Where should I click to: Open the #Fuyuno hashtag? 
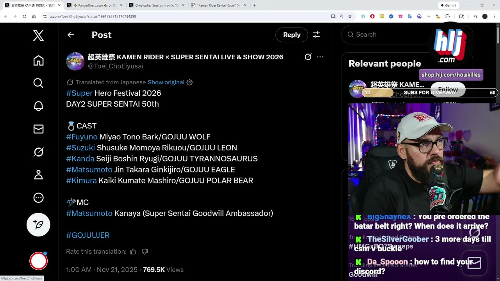82,137
